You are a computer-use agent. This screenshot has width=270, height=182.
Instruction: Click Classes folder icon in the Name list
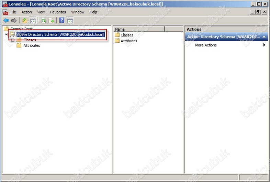pyautogui.click(x=117, y=35)
